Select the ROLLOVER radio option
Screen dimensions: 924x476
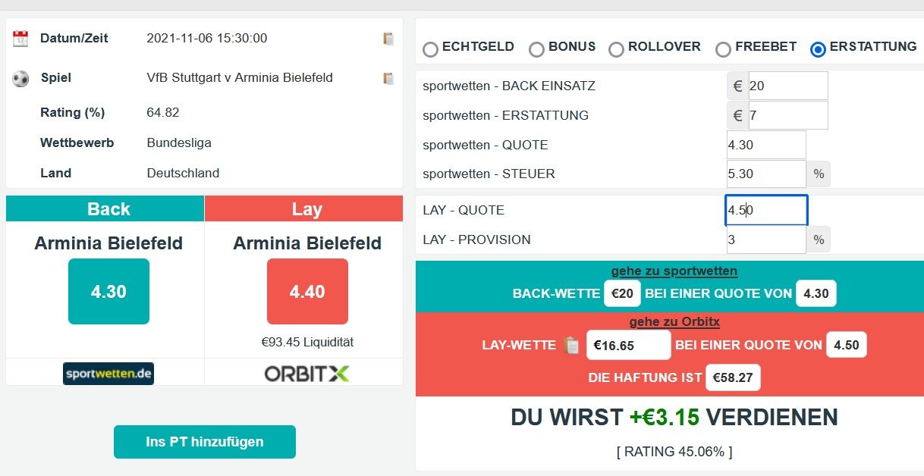tap(616, 49)
